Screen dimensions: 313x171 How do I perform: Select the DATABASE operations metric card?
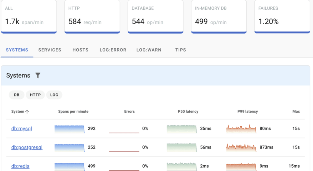pos(156,16)
